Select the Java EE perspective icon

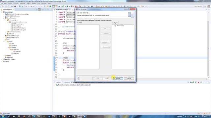click(209, 6)
